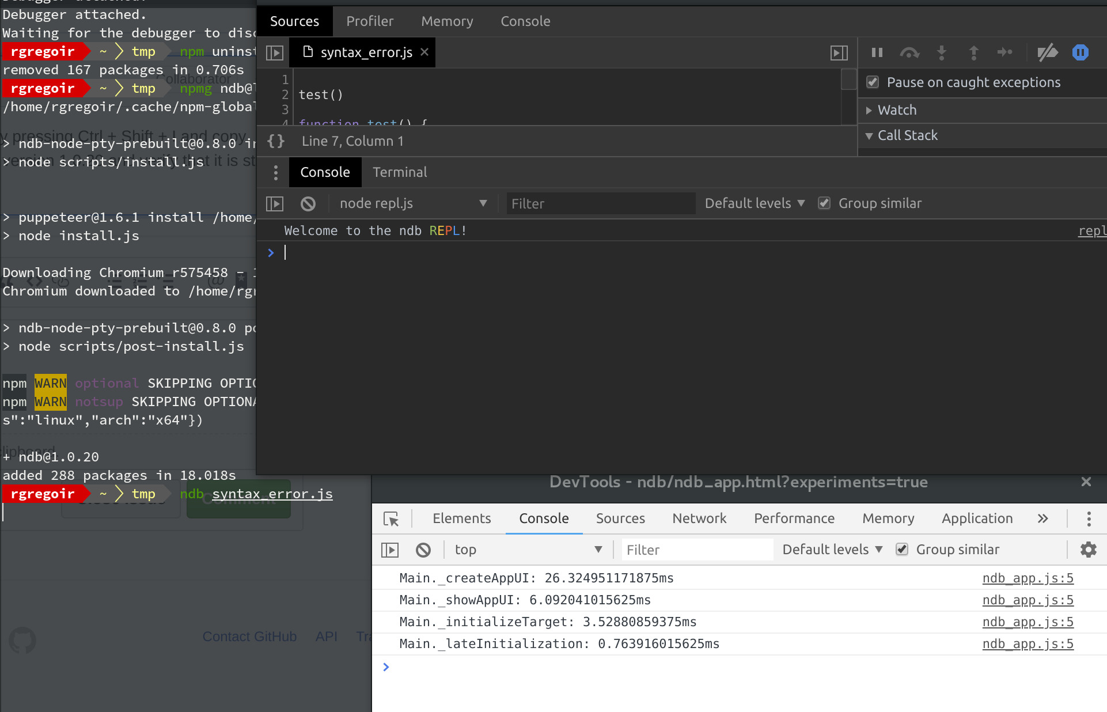
Task: Select the Step over next function call icon
Action: 909,52
